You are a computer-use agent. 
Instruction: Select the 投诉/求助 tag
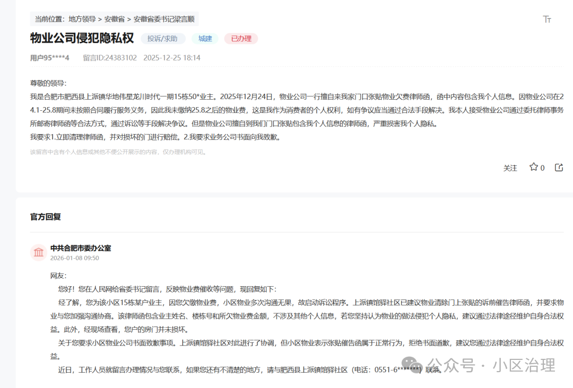(x=162, y=39)
